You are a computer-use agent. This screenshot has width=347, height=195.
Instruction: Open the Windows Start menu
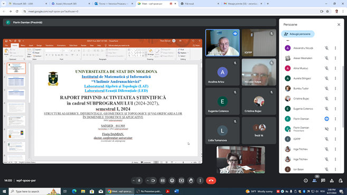pyautogui.click(x=4, y=191)
